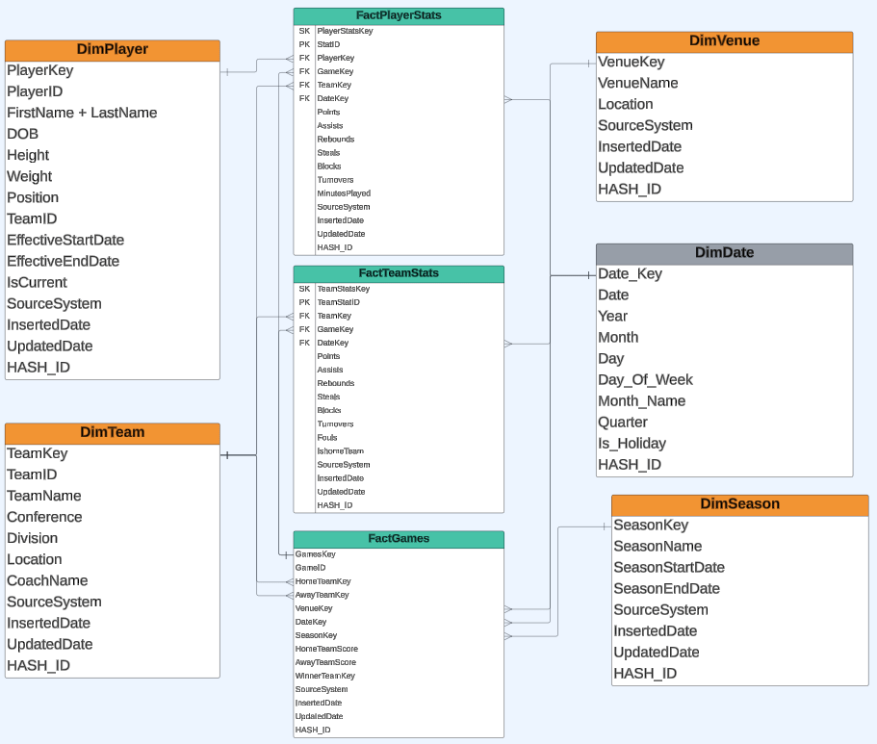Select the HomeTeamKey row in FactGames
The width and height of the screenshot is (877, 744).
399,581
